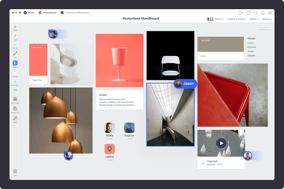
Task: Open the Publish & share menu
Action: click(237, 19)
